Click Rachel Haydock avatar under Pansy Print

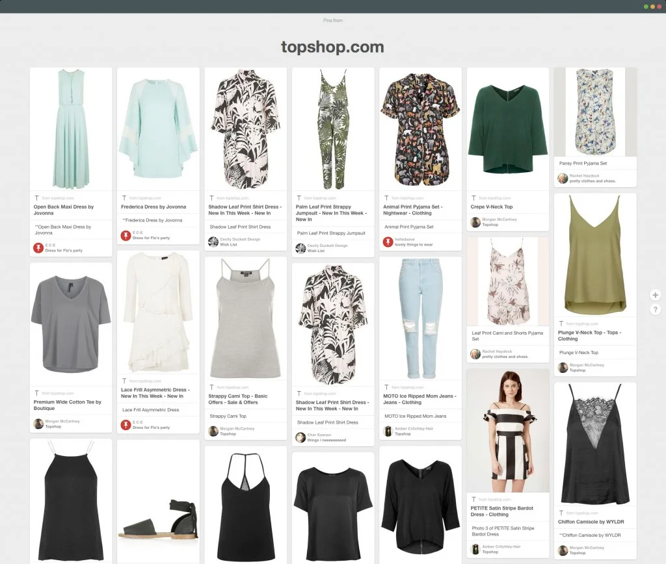(x=563, y=178)
